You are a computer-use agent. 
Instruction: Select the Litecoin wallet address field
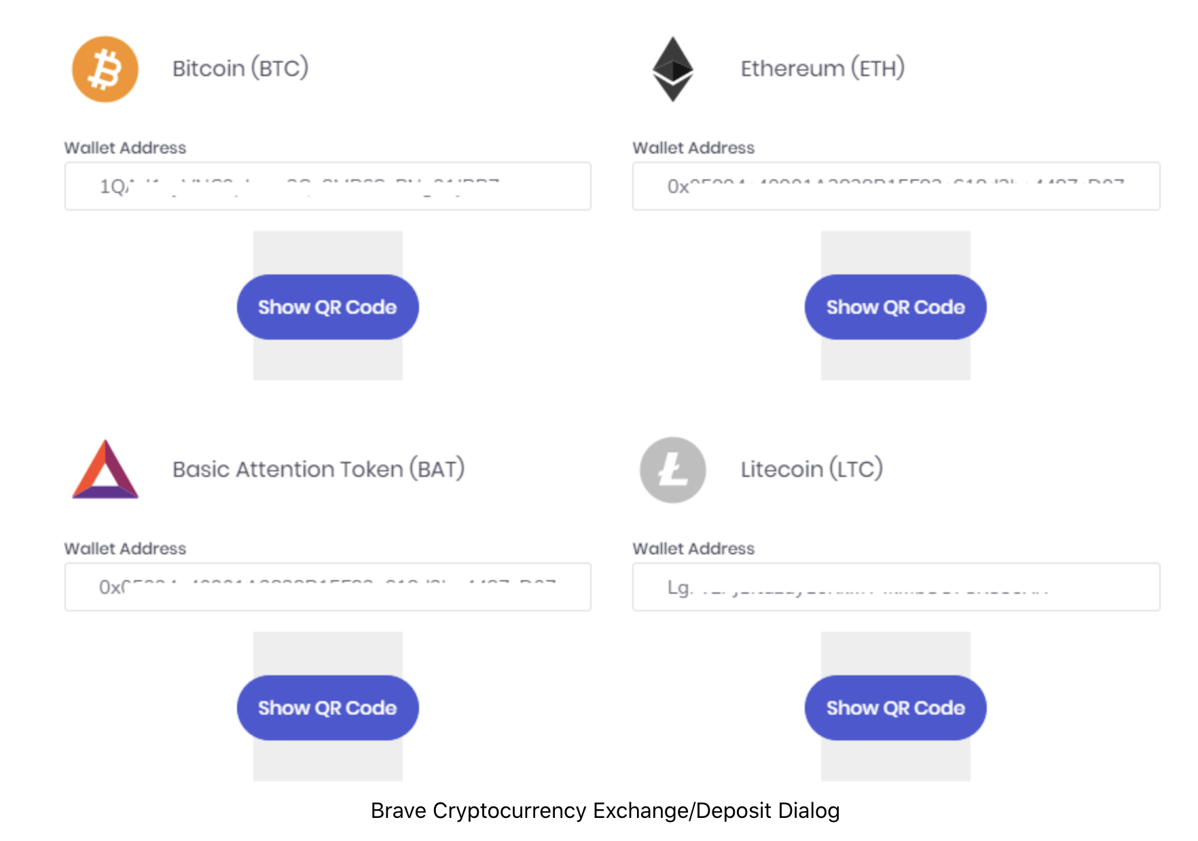click(896, 587)
